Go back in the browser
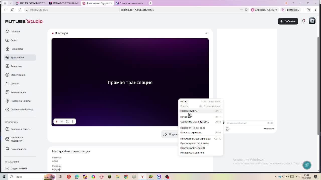The width and height of the screenshot is (321, 180). [x=6, y=10]
